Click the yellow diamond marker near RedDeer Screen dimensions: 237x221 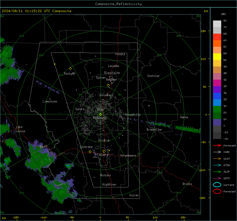click(x=108, y=85)
